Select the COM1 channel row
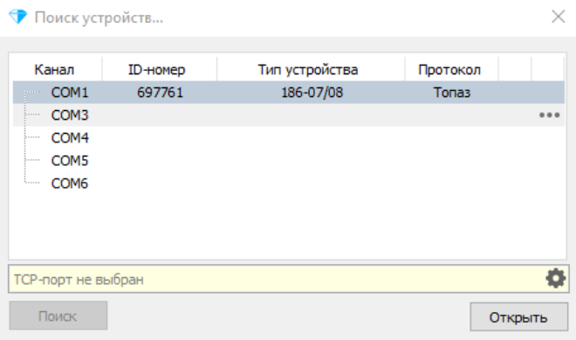 coord(288,93)
